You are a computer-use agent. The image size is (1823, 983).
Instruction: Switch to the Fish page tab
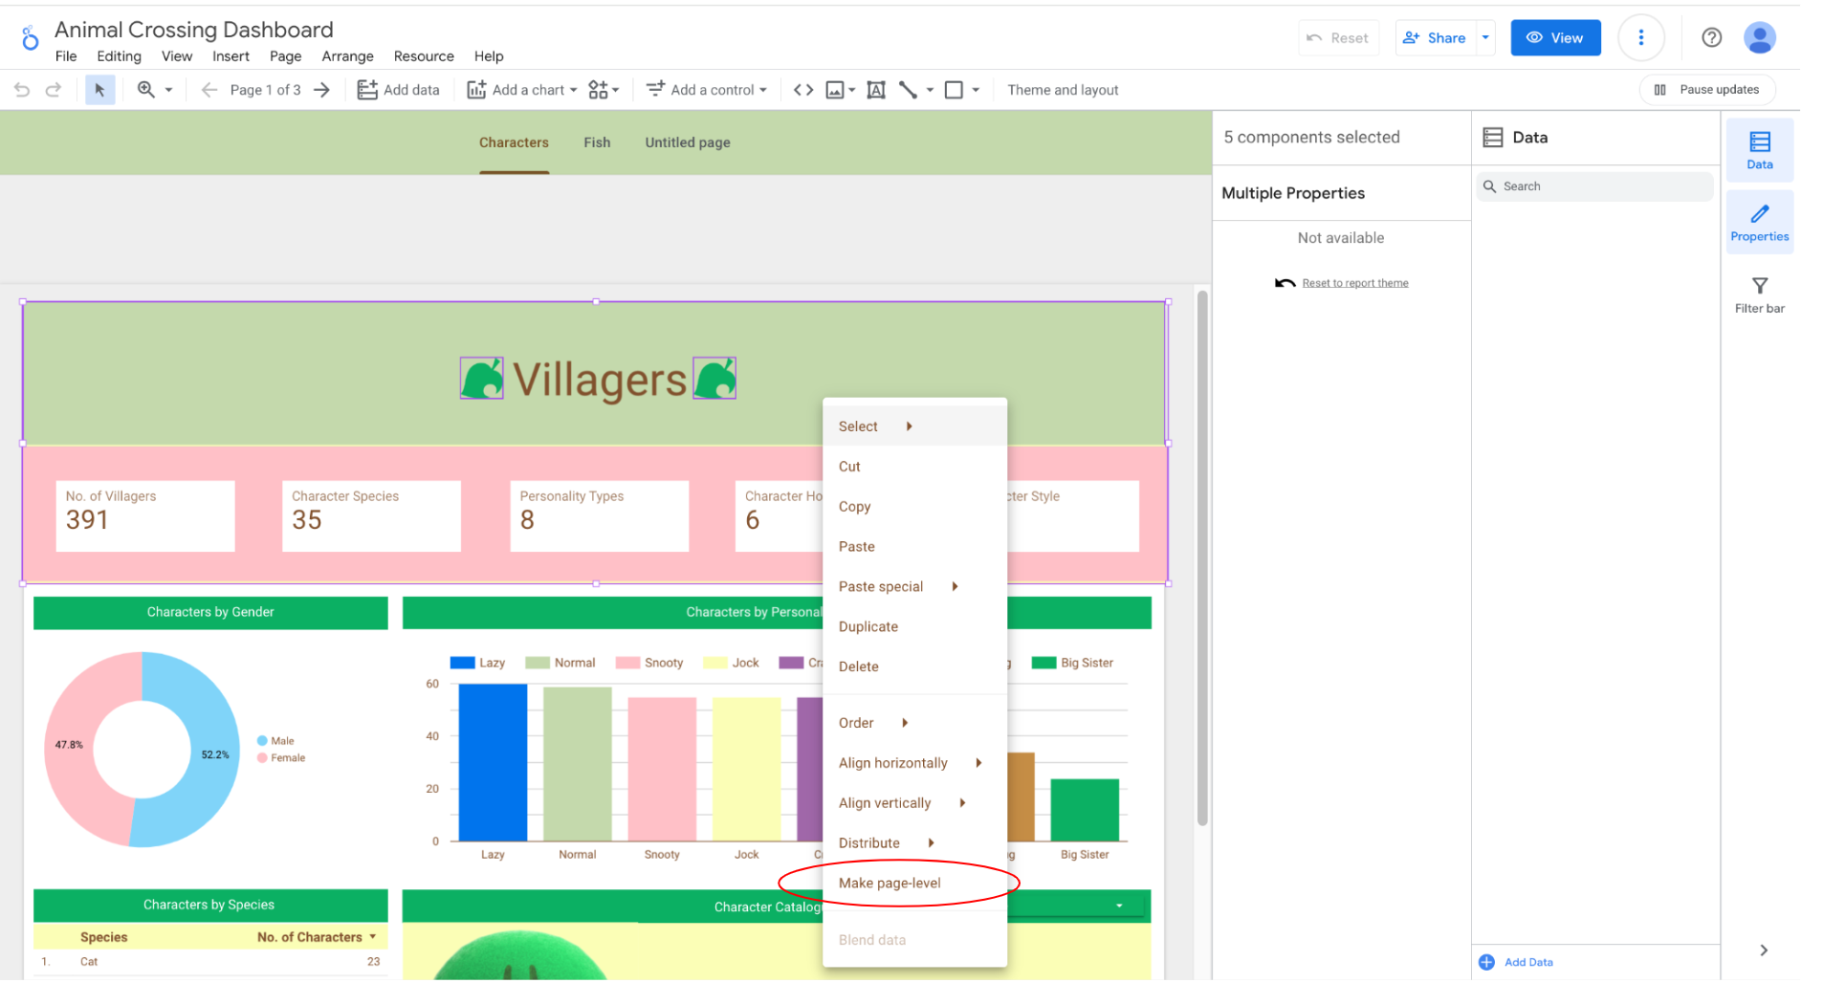(x=597, y=142)
